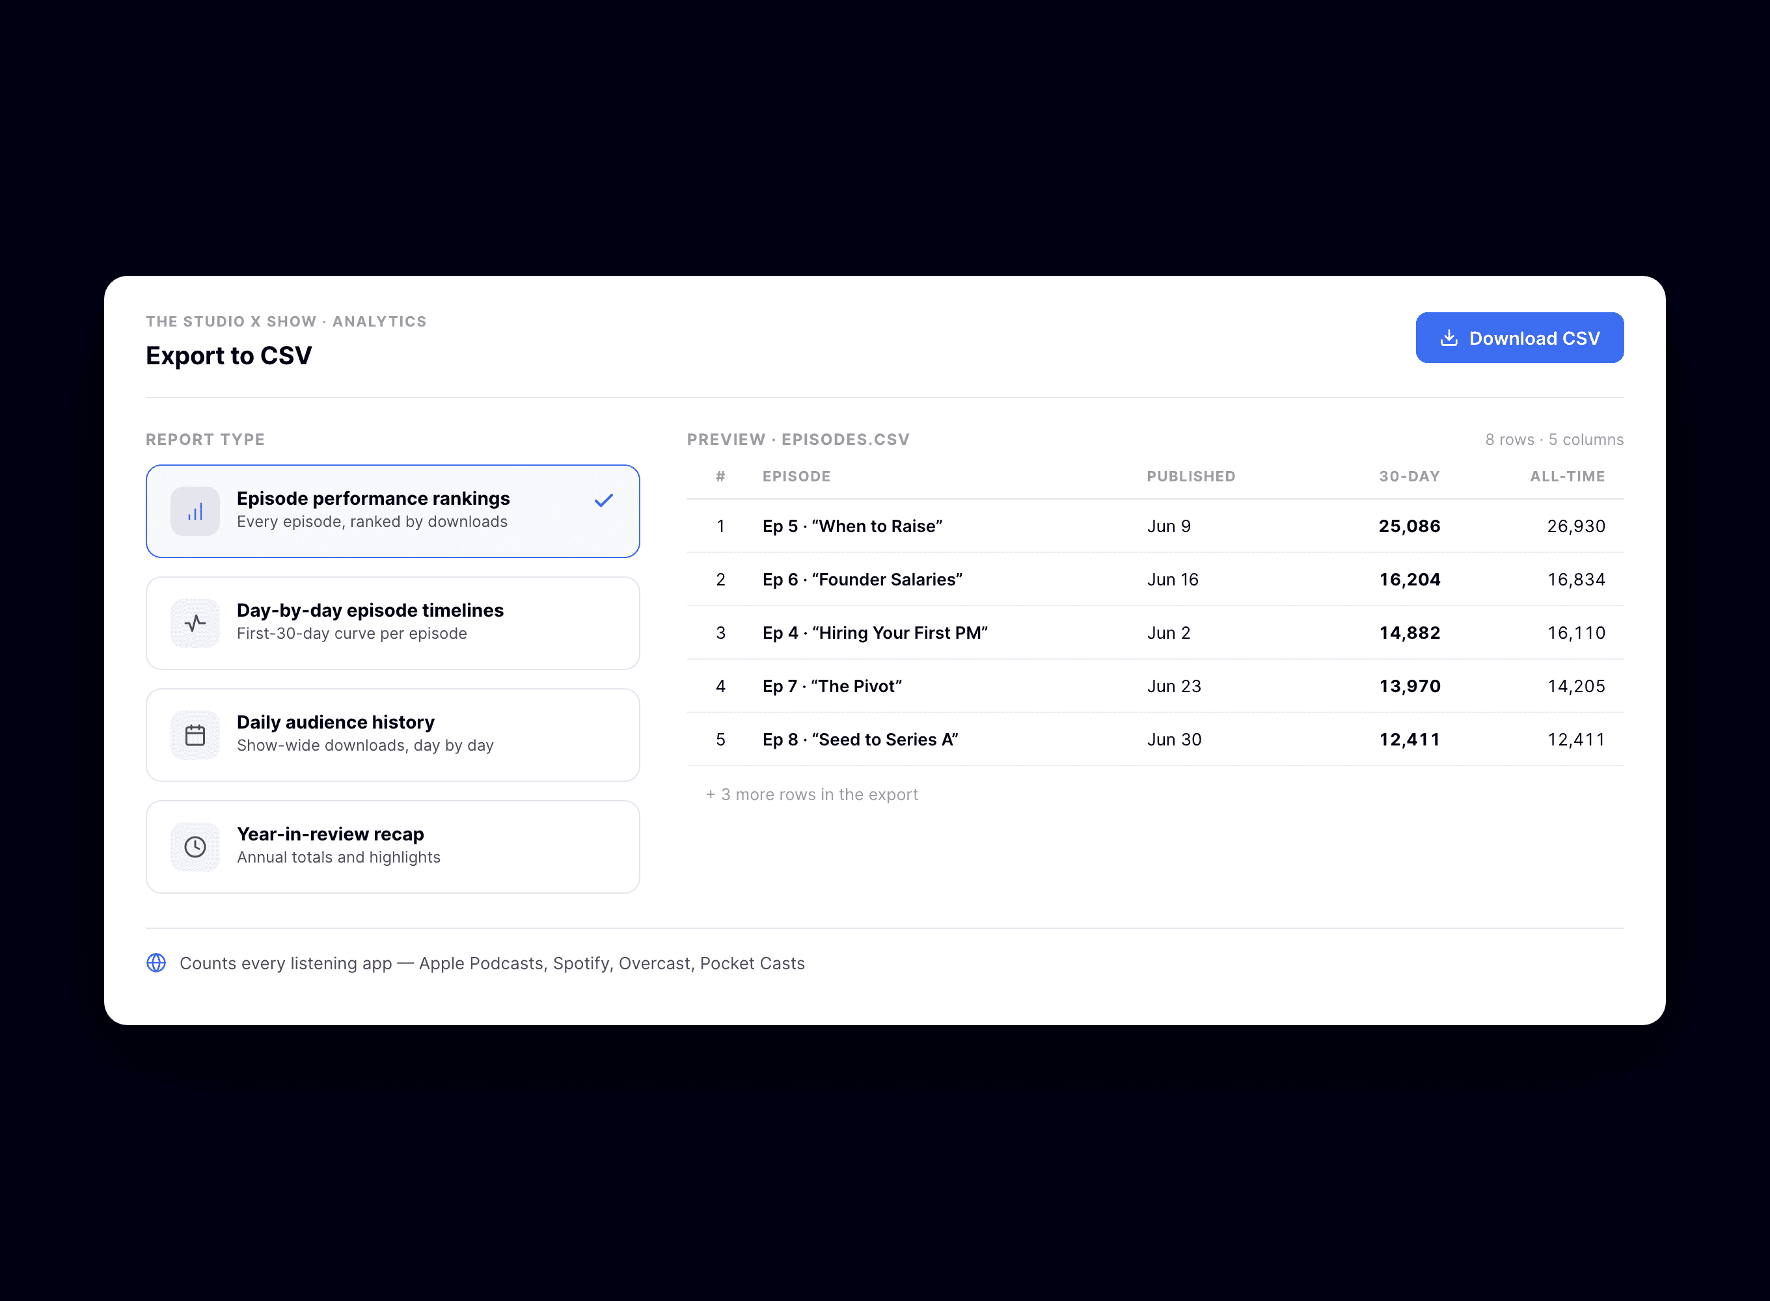Screen dimensions: 1770x1301
Task: Select row Ep 7 · "The Pivot"
Action: pyautogui.click(x=1155, y=686)
